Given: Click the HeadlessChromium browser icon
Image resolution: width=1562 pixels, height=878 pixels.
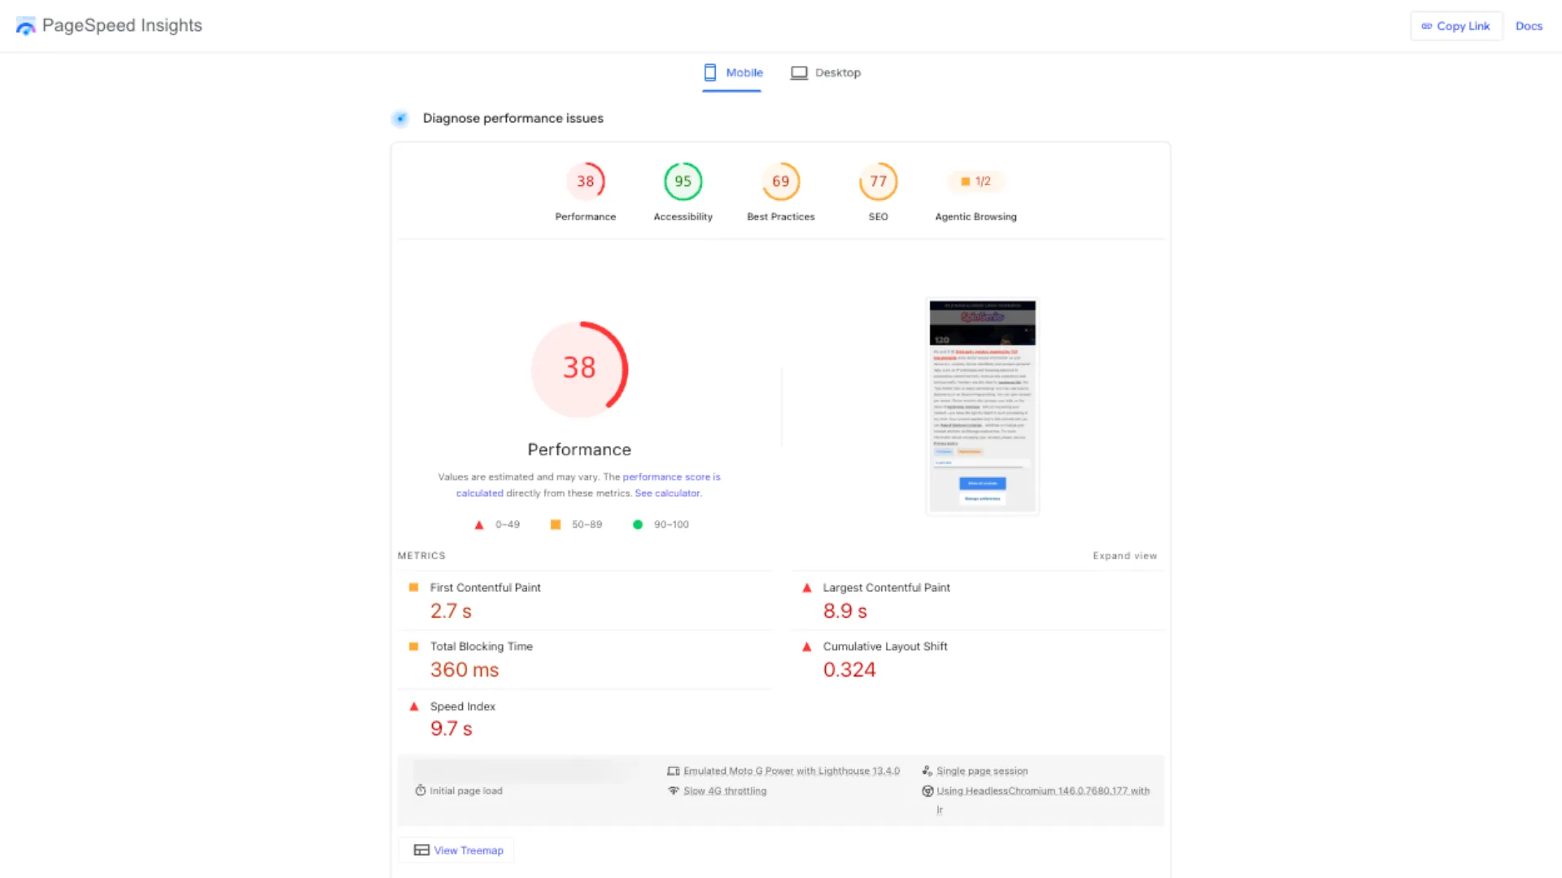Looking at the screenshot, I should coord(927,791).
